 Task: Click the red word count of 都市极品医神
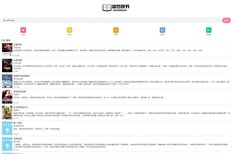16,103
